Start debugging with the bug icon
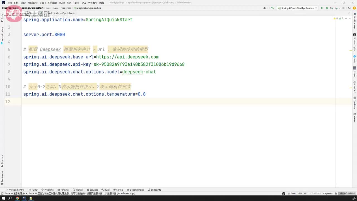Screen dimensions: 357x201 pos(327,8)
